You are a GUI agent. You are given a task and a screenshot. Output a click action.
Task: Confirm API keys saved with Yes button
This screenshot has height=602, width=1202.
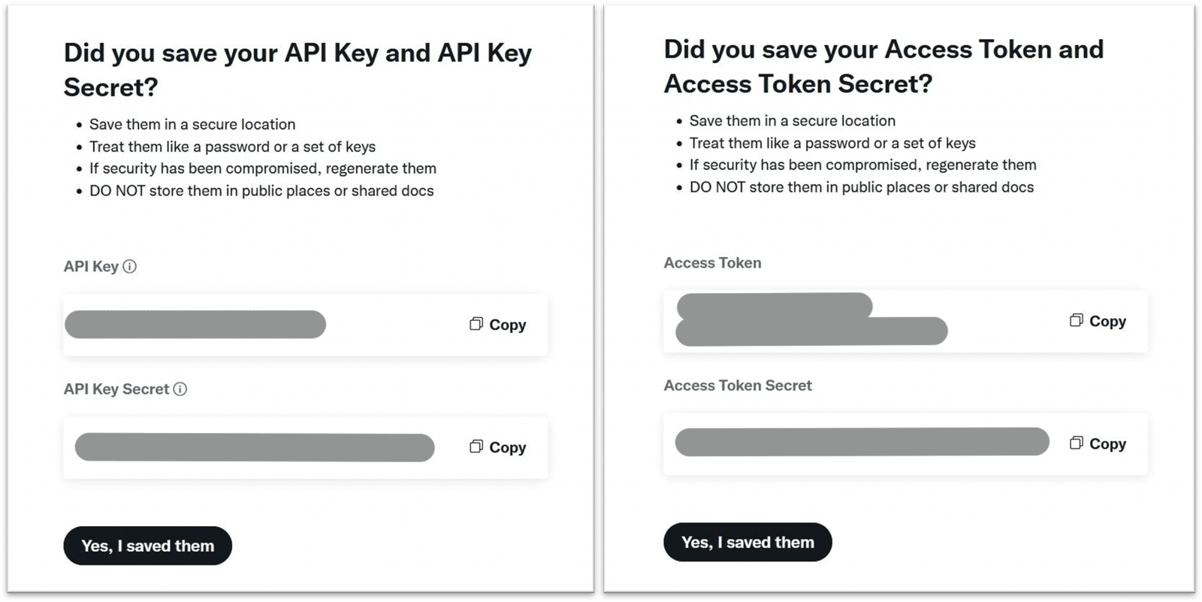coord(147,546)
